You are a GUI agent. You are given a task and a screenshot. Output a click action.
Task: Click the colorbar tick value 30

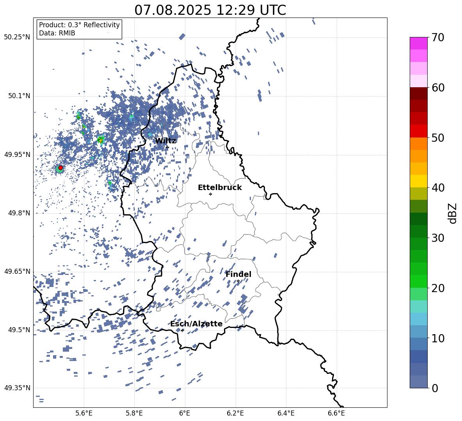[438, 238]
